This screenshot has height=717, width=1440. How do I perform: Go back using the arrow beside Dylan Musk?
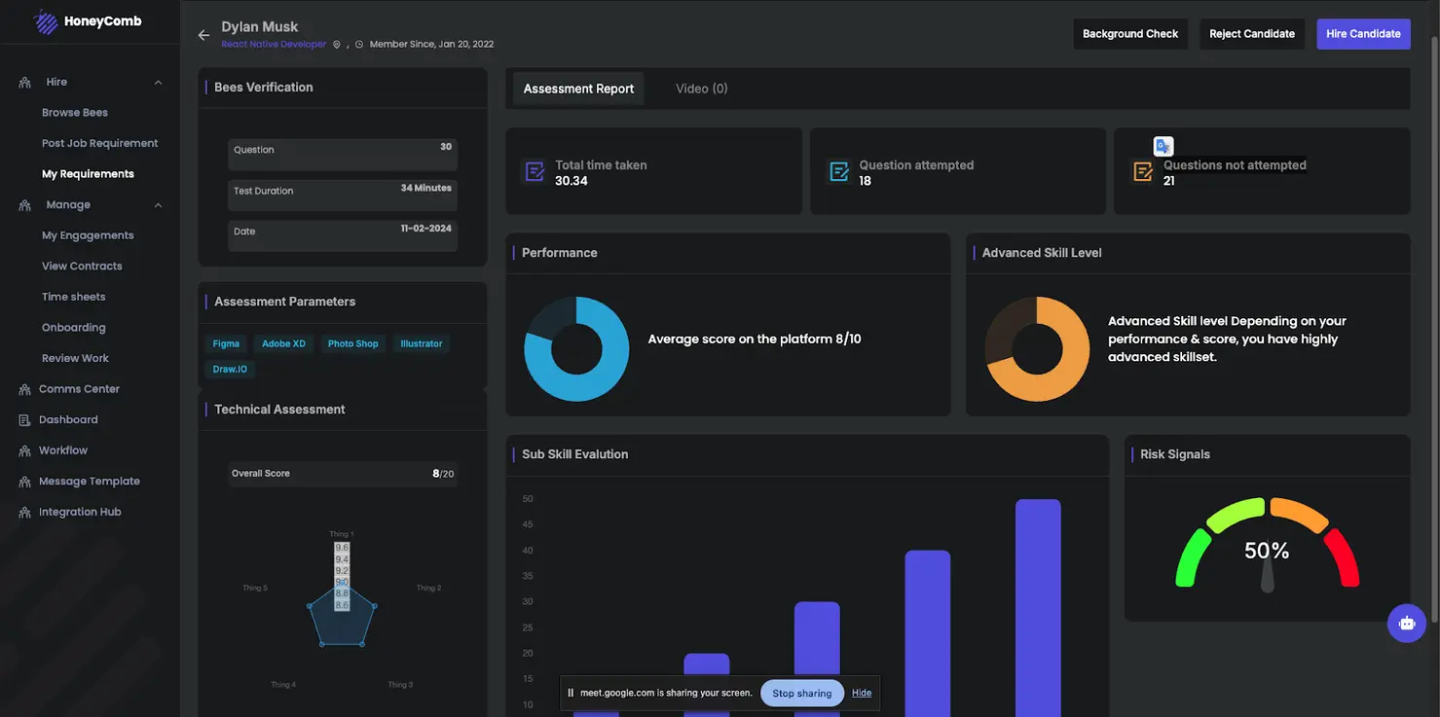point(203,35)
